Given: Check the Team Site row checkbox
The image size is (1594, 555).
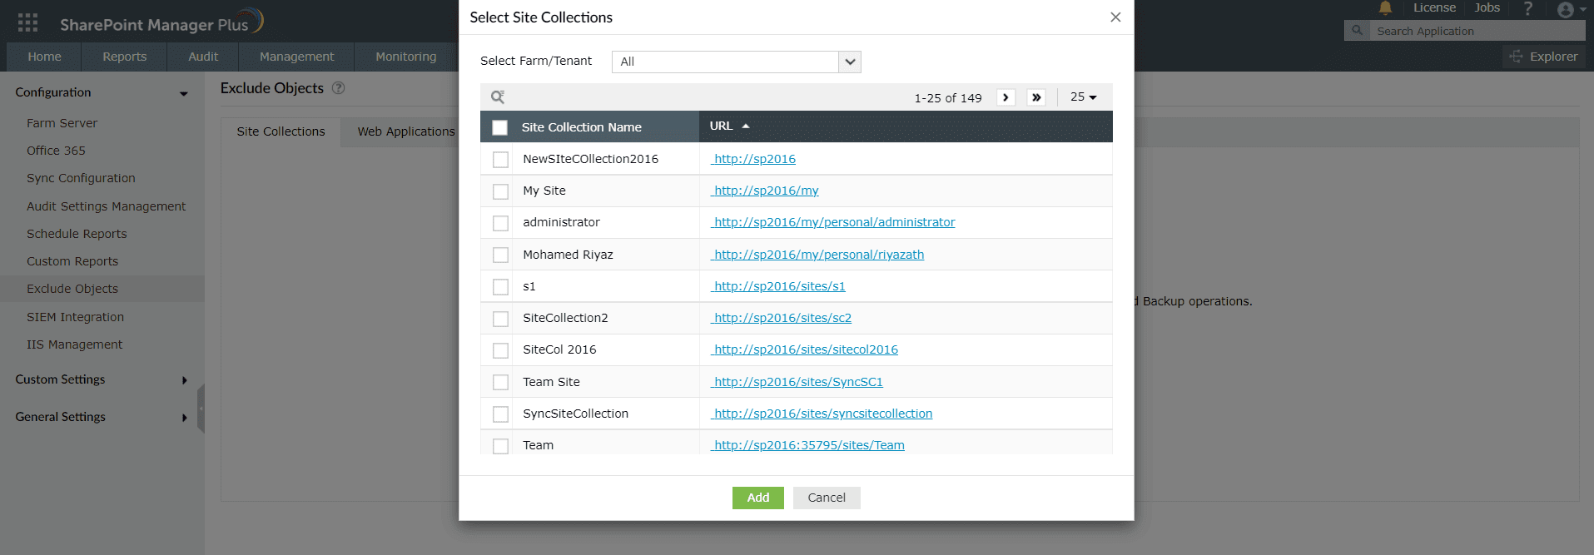Looking at the screenshot, I should [500, 382].
